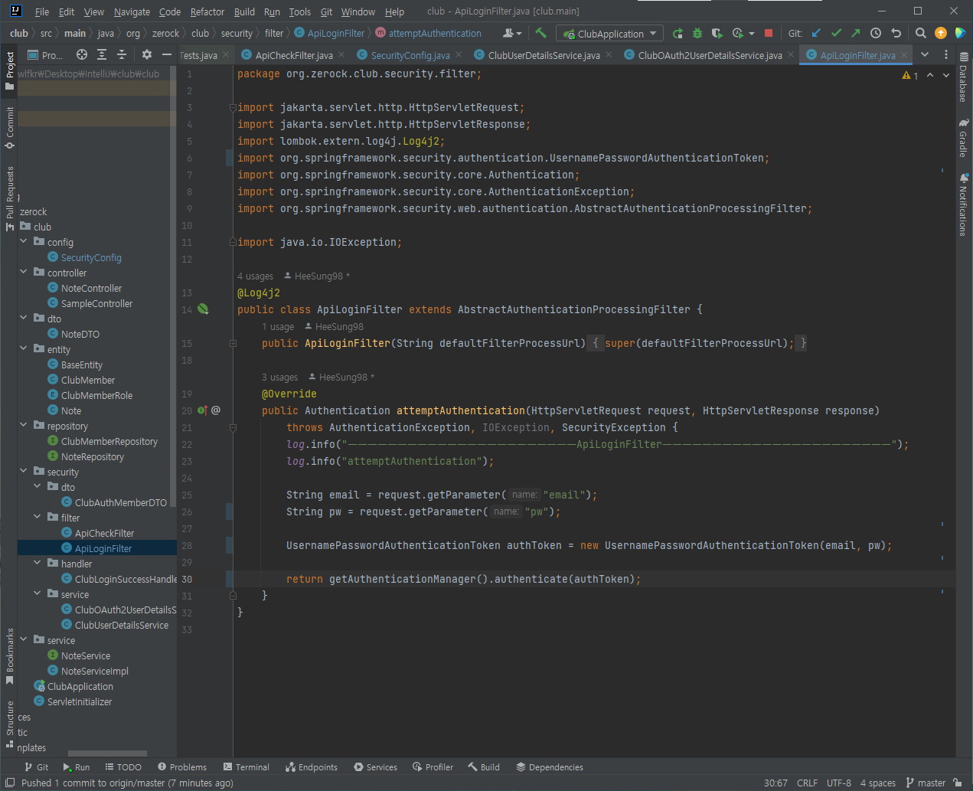Image resolution: width=973 pixels, height=791 pixels.
Task: Click the UTF-8 encoding widget
Action: [x=839, y=783]
